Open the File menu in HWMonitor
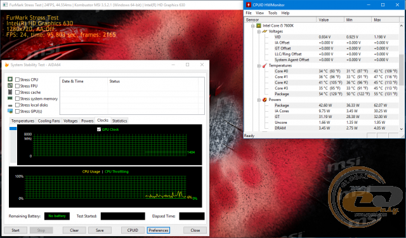406x238 pixels. (249, 13)
